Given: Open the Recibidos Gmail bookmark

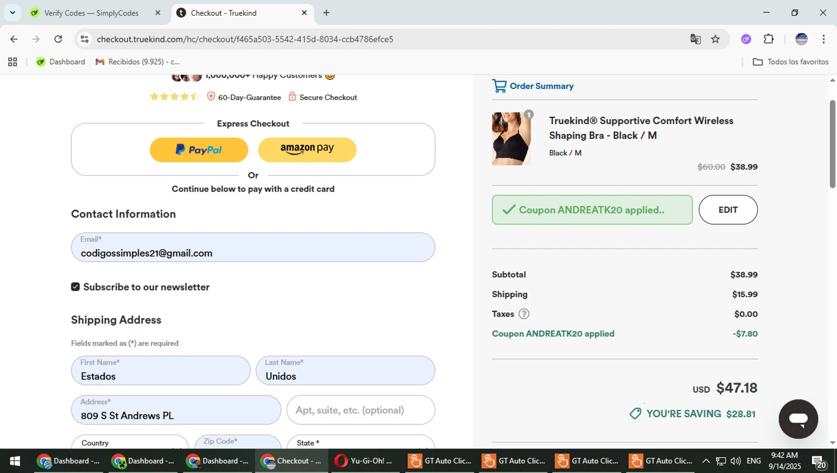Looking at the screenshot, I should (138, 62).
